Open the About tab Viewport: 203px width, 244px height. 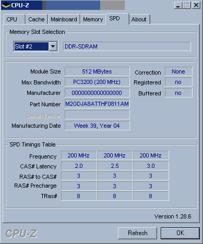(x=139, y=19)
